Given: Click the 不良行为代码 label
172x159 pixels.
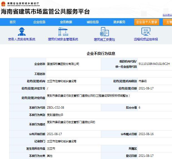Looking at the screenshot, I should [x=37, y=107].
